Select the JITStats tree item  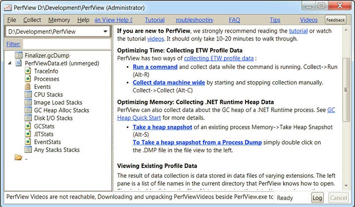tap(44, 134)
